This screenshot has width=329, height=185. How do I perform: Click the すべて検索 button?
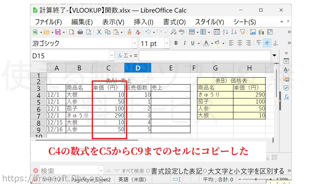tap(133, 171)
